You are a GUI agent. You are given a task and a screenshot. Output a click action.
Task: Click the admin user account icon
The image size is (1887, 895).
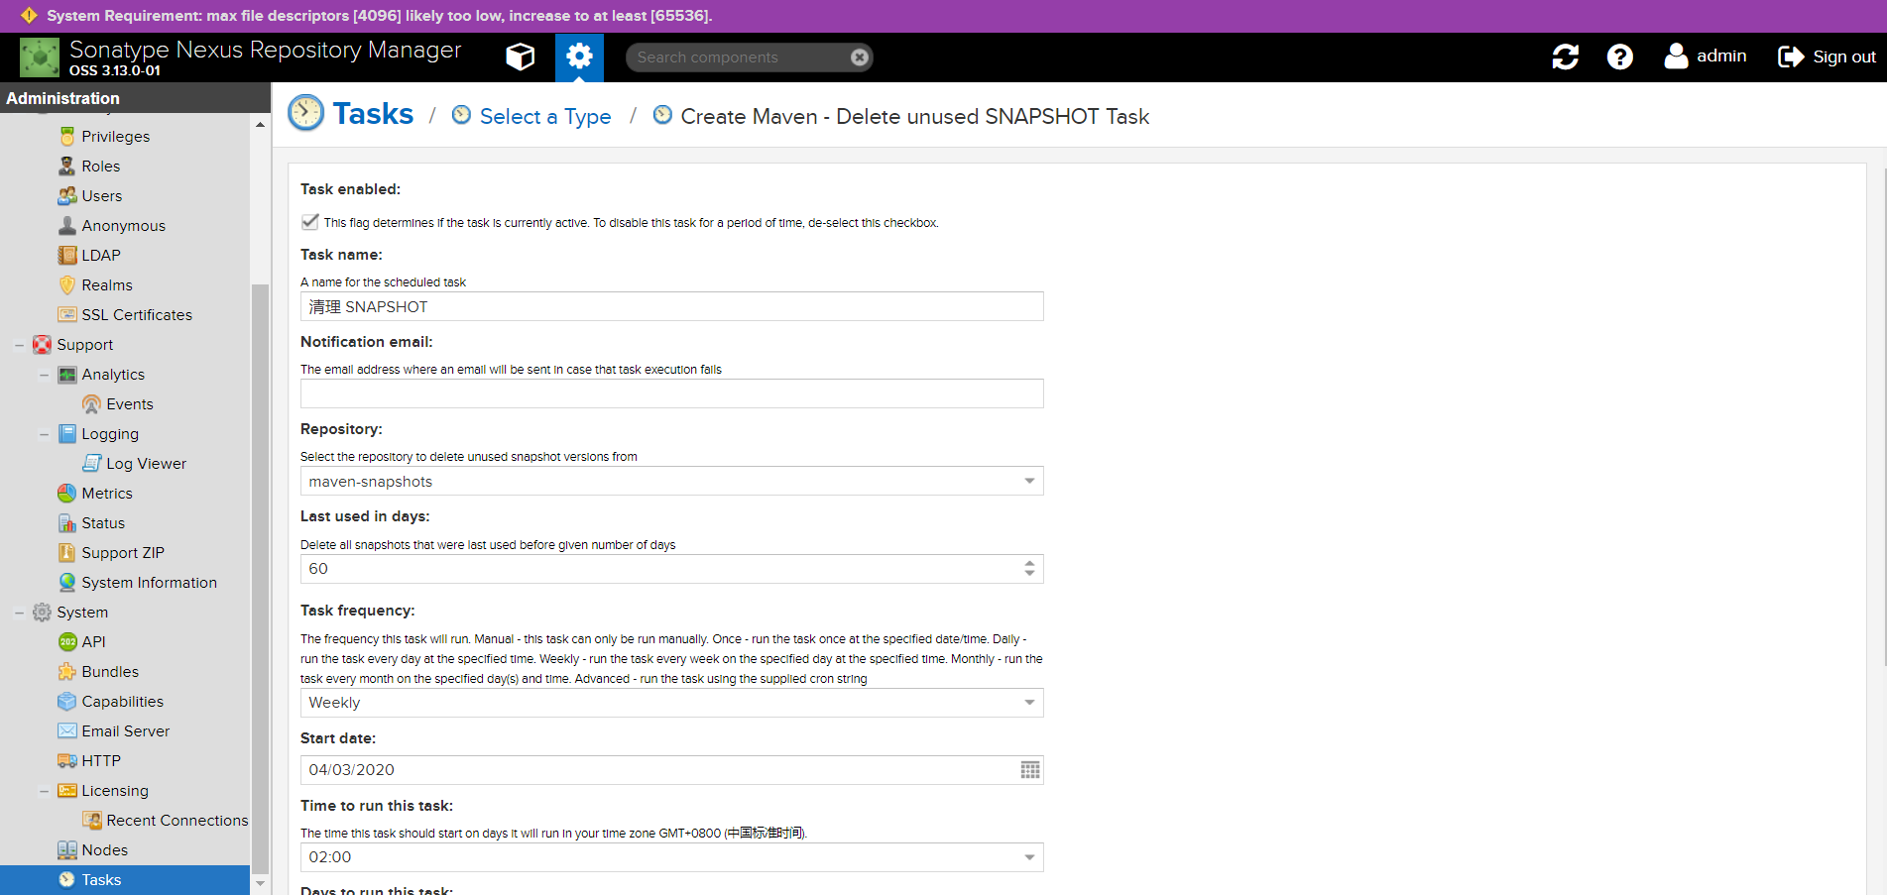pos(1676,56)
